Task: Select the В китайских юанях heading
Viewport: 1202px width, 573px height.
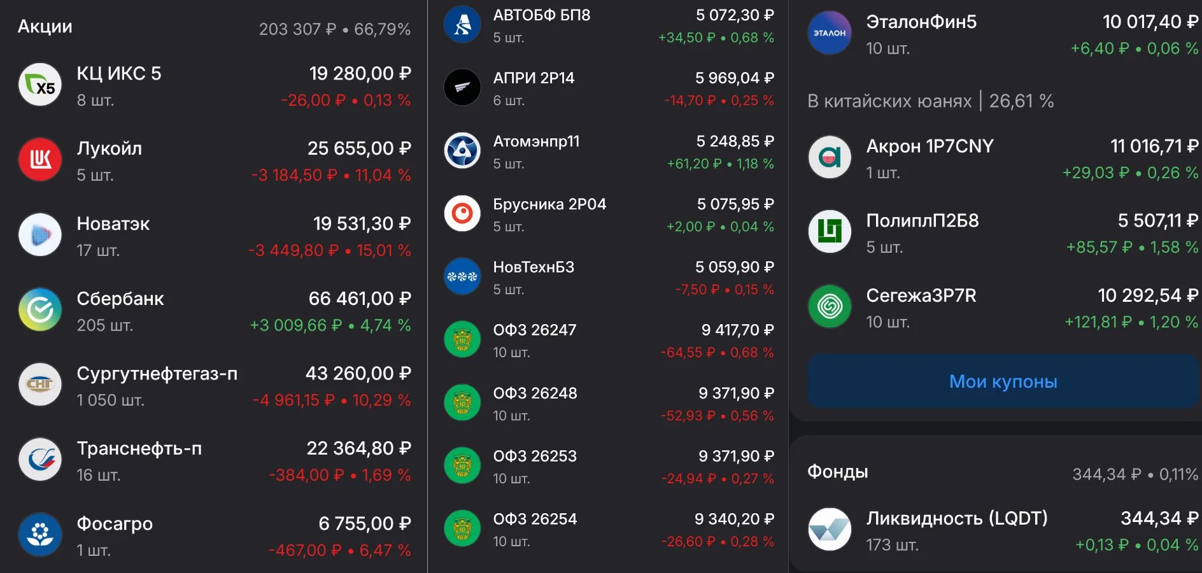Action: click(x=931, y=101)
